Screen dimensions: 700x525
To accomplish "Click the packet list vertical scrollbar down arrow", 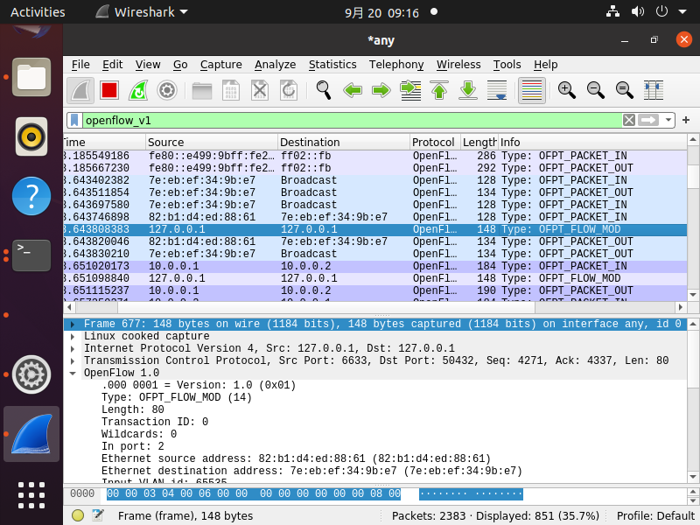I will 693,295.
